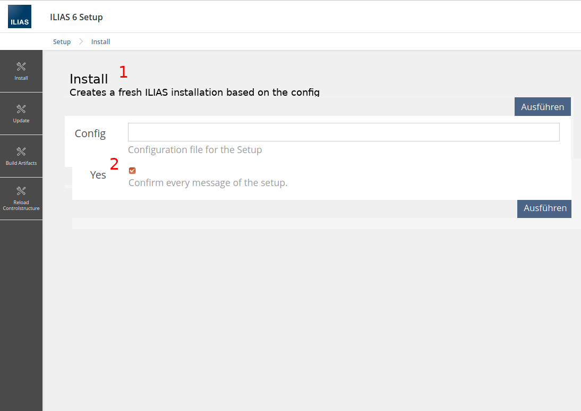The image size is (581, 411).
Task: Click the breadcrumb chevron separator
Action: (x=81, y=41)
